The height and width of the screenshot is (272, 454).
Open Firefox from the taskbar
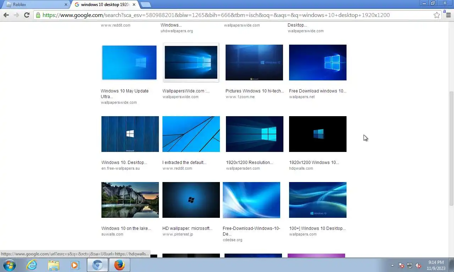coord(120,265)
